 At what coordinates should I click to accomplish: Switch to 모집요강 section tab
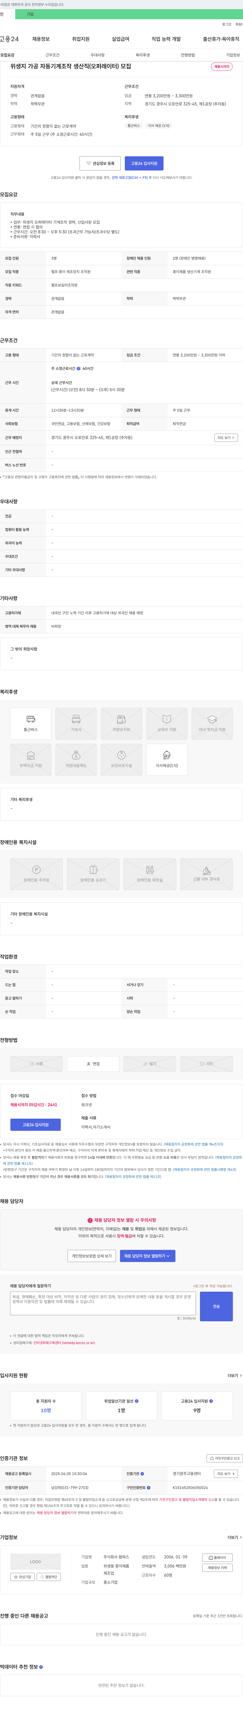coord(7,55)
